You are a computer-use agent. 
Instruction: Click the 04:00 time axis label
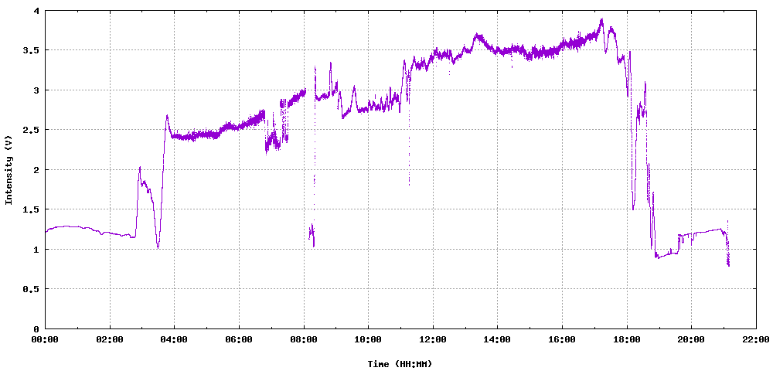tap(174, 339)
